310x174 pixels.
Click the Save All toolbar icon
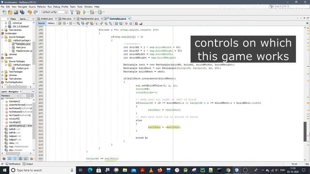point(22,12)
